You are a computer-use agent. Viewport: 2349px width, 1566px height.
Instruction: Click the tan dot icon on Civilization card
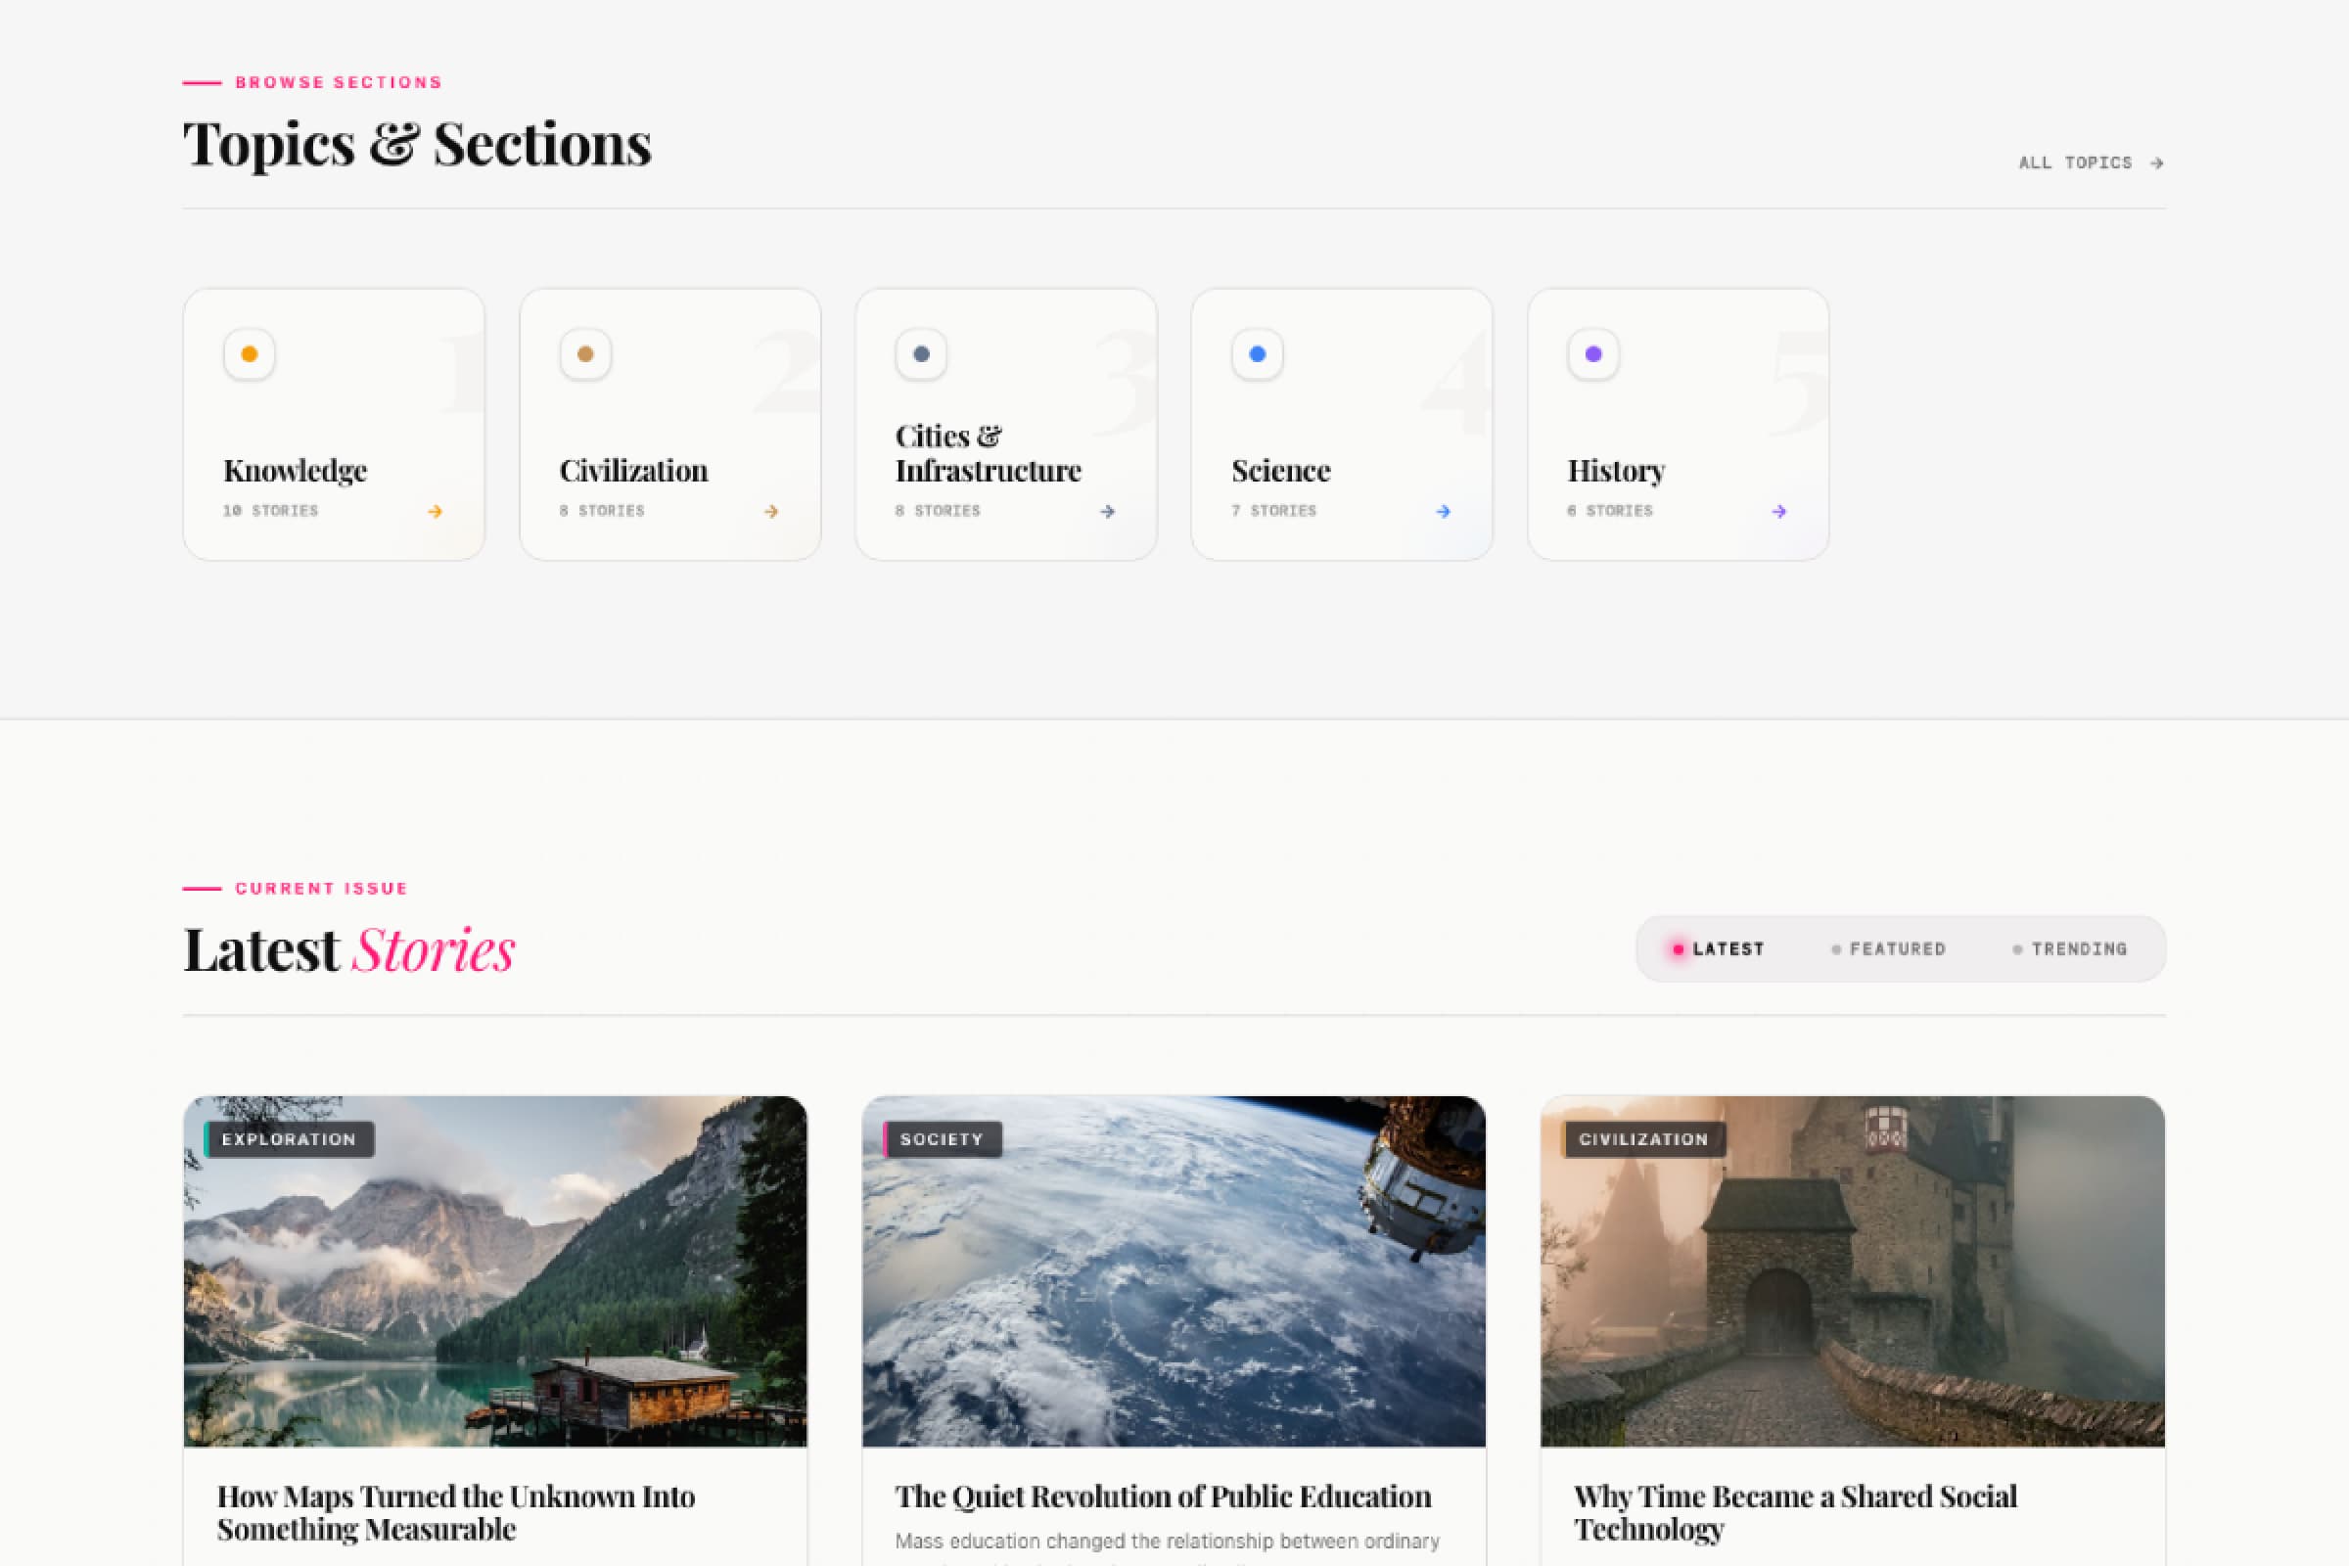[585, 353]
